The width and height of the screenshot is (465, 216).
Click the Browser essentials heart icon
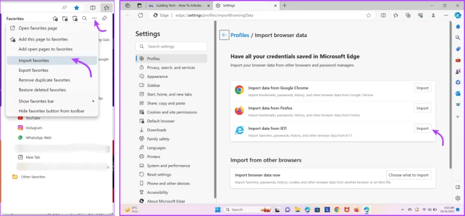click(420, 16)
